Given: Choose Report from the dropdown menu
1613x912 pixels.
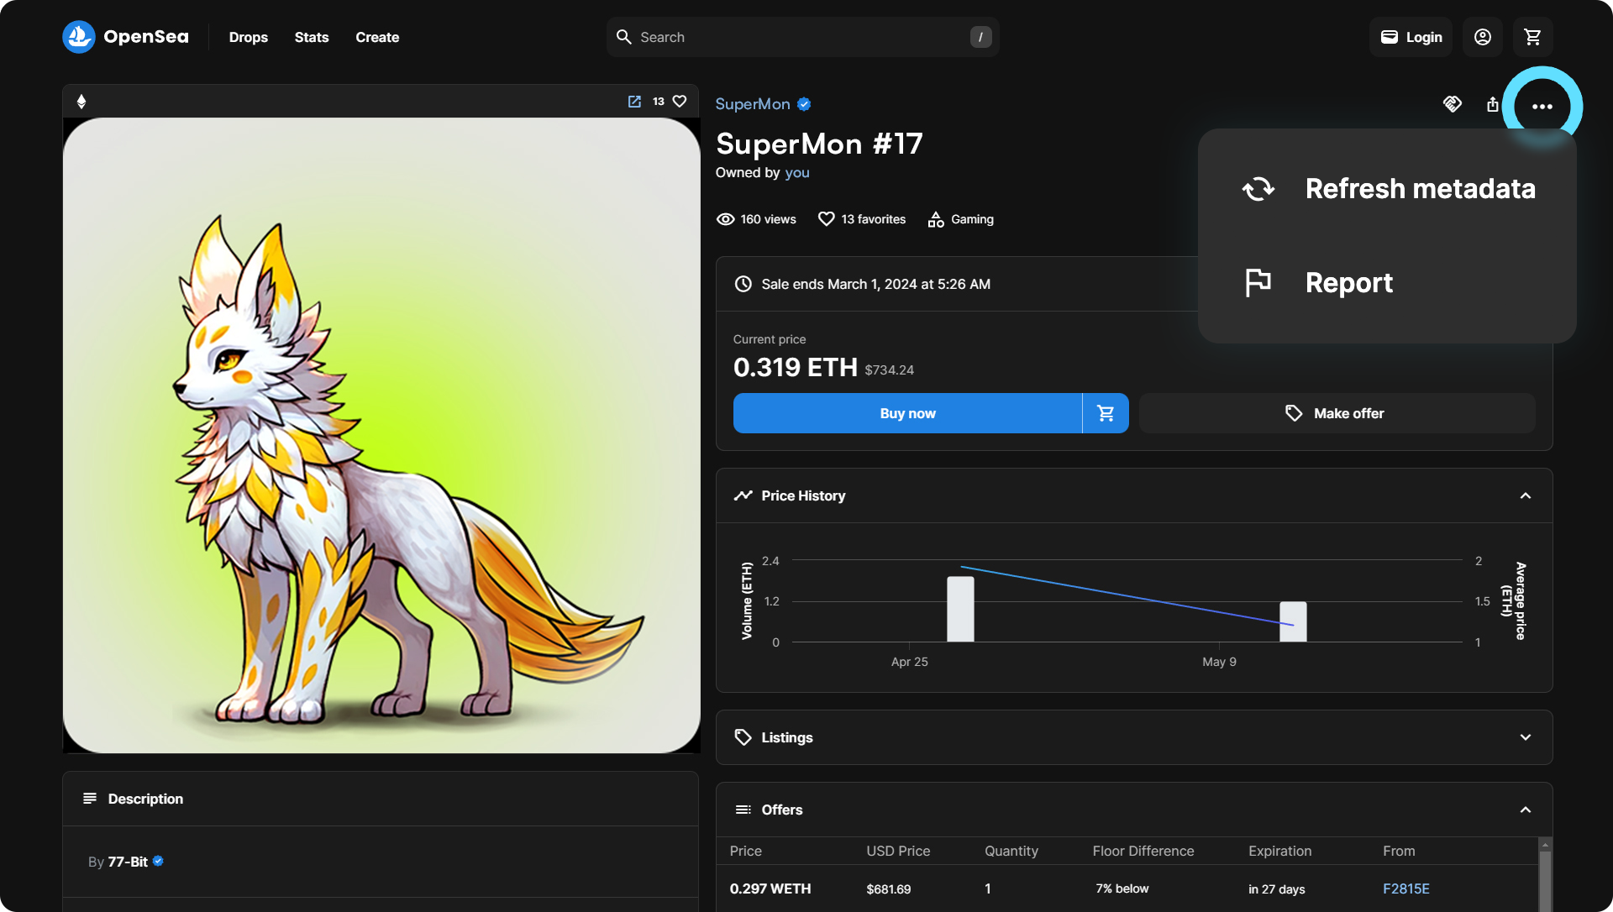Looking at the screenshot, I should click(1348, 283).
